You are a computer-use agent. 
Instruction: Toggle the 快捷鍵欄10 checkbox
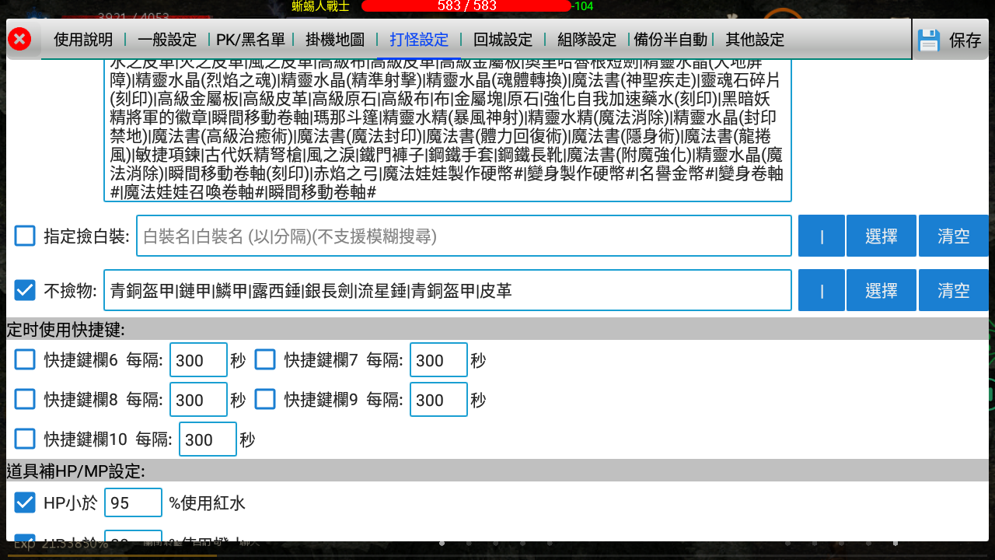coord(25,439)
